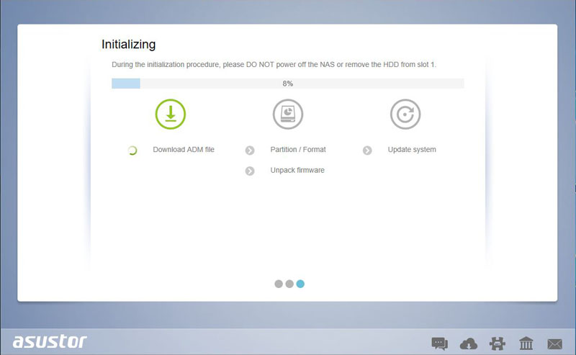This screenshot has height=355, width=576.
Task: Click the Update system refresh icon
Action: [405, 114]
